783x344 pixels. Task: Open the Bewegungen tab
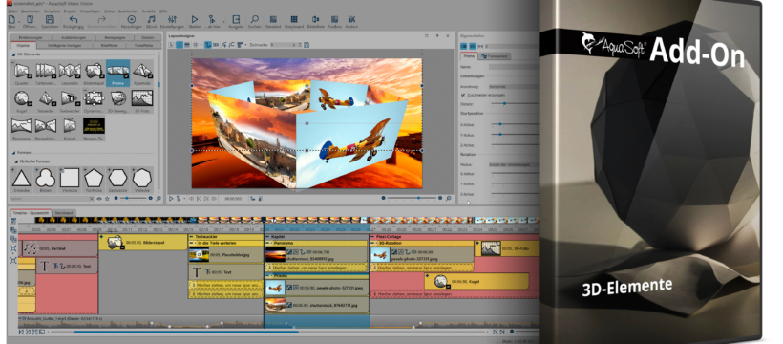click(x=115, y=38)
